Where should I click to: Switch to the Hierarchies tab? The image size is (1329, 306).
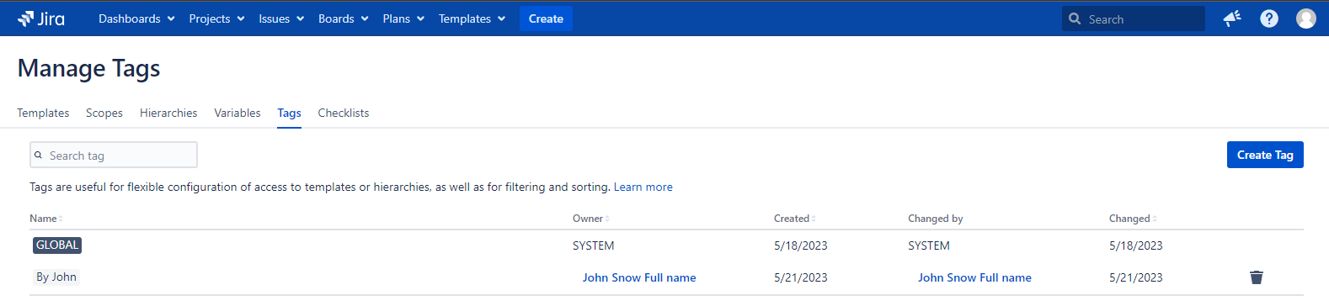coord(168,113)
